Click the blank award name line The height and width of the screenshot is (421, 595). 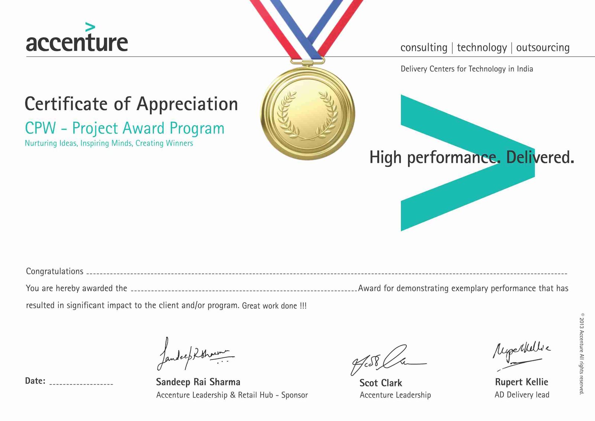[x=244, y=290]
